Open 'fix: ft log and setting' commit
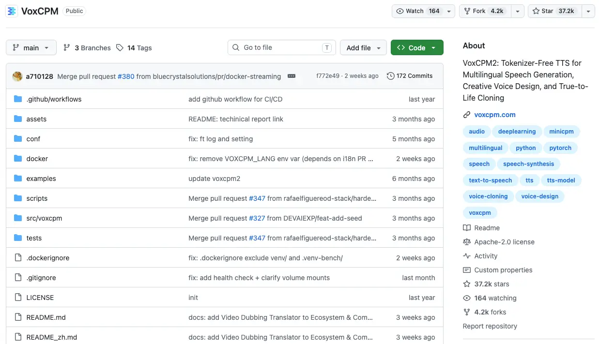The width and height of the screenshot is (599, 344). click(x=220, y=139)
